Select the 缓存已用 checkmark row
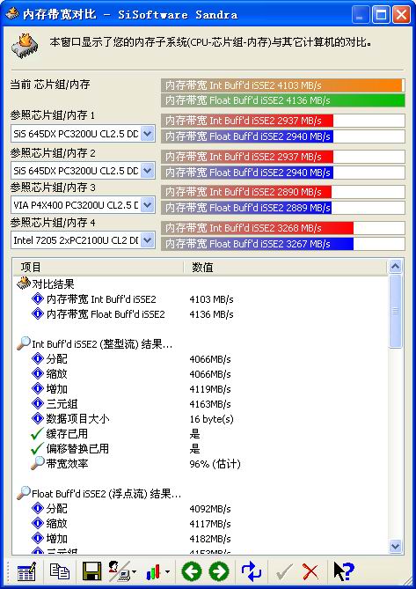This screenshot has height=589, width=416. pos(201,434)
